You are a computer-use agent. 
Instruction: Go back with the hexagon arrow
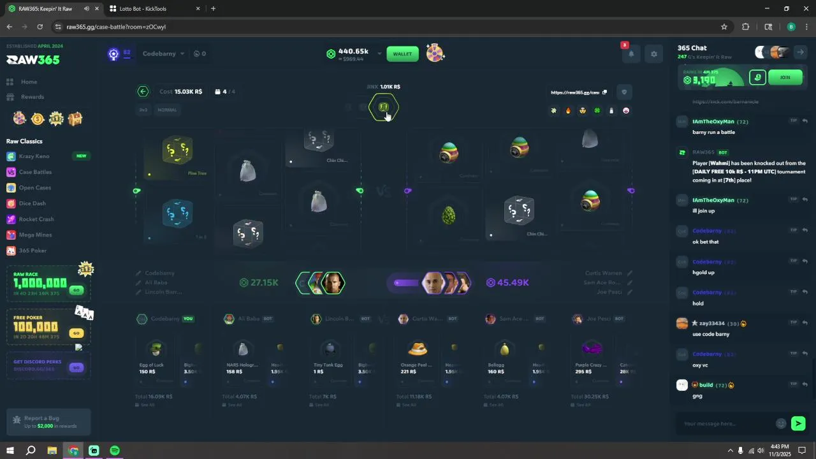(143, 92)
